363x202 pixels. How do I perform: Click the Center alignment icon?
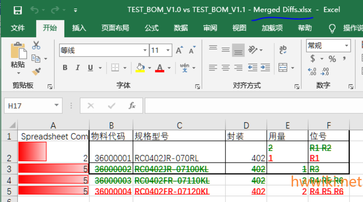tap(226, 68)
